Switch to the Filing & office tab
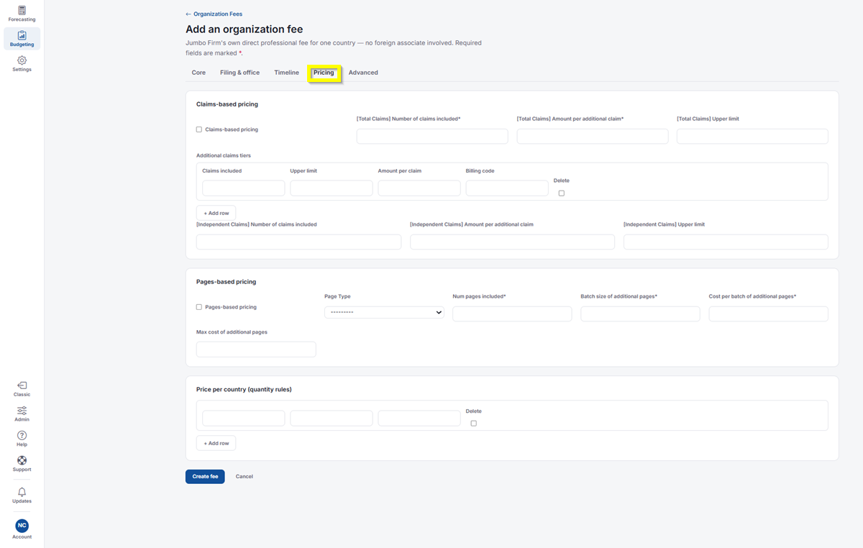 [239, 73]
